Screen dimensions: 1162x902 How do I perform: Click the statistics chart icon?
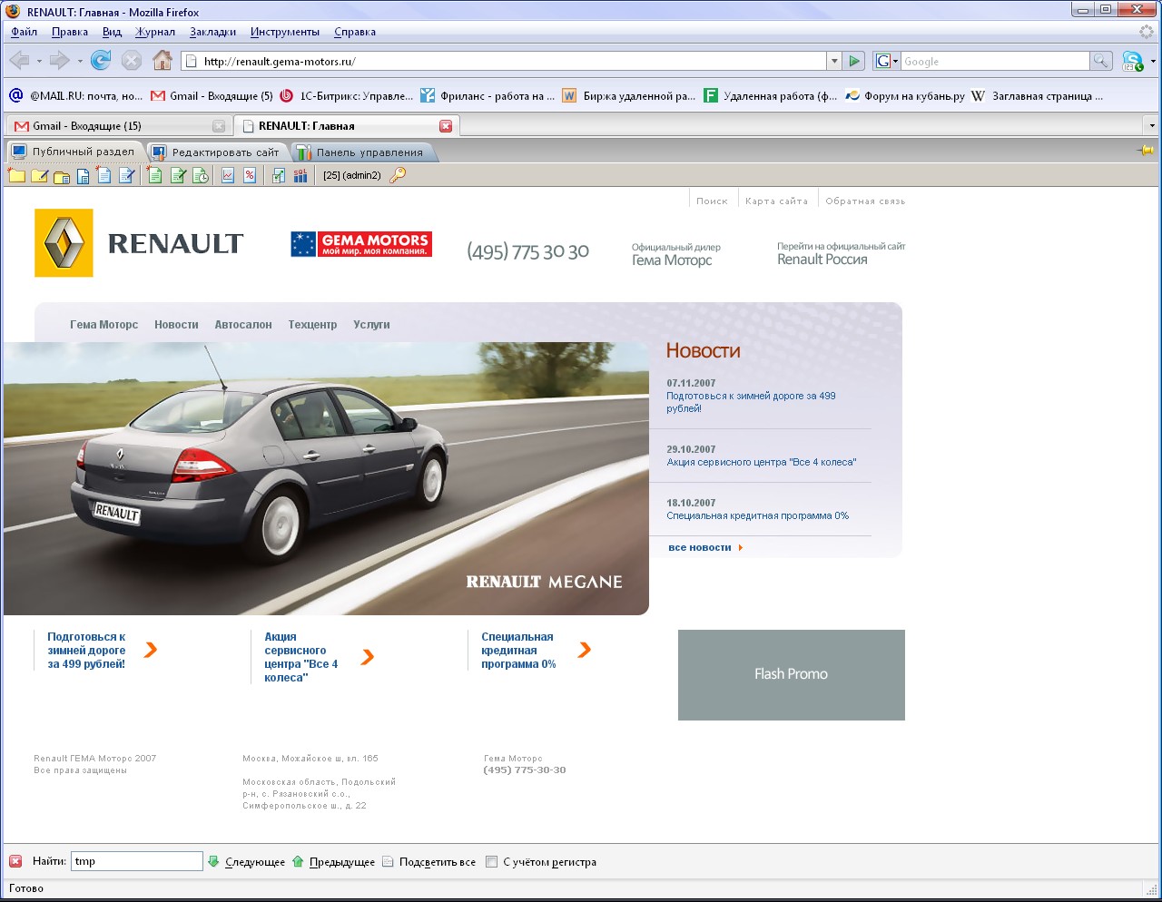coord(228,175)
